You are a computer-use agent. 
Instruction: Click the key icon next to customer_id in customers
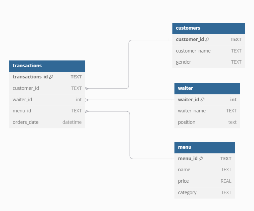[x=207, y=39]
